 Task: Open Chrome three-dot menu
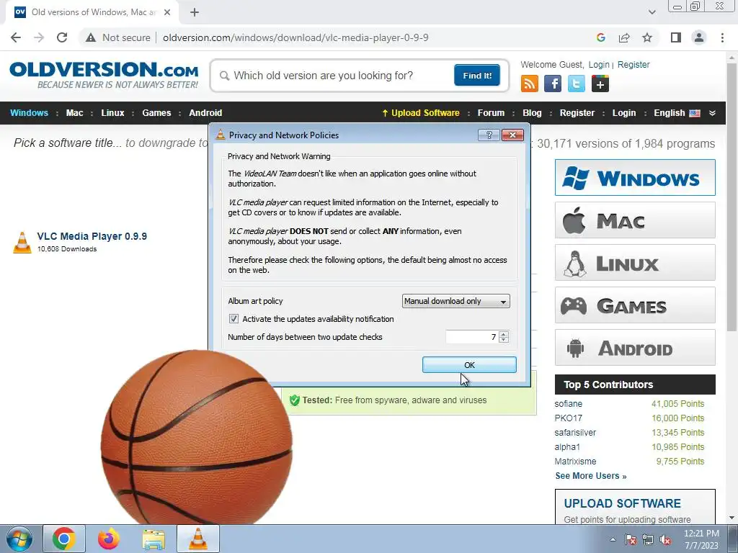pos(722,37)
